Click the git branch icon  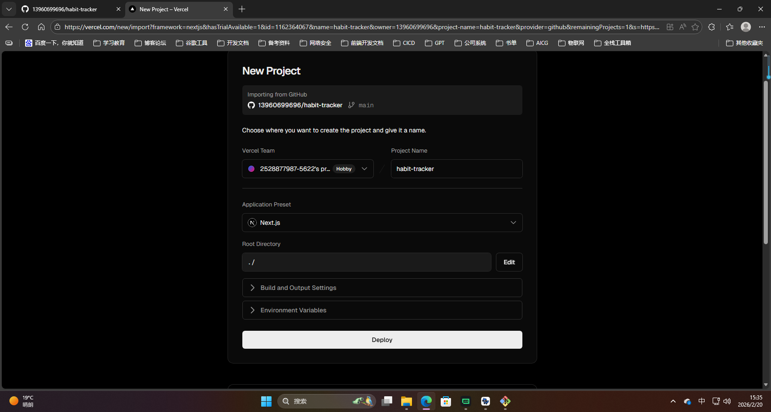pyautogui.click(x=351, y=105)
